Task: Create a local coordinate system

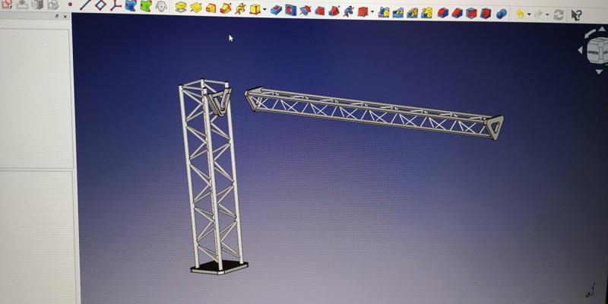Action: tap(116, 5)
